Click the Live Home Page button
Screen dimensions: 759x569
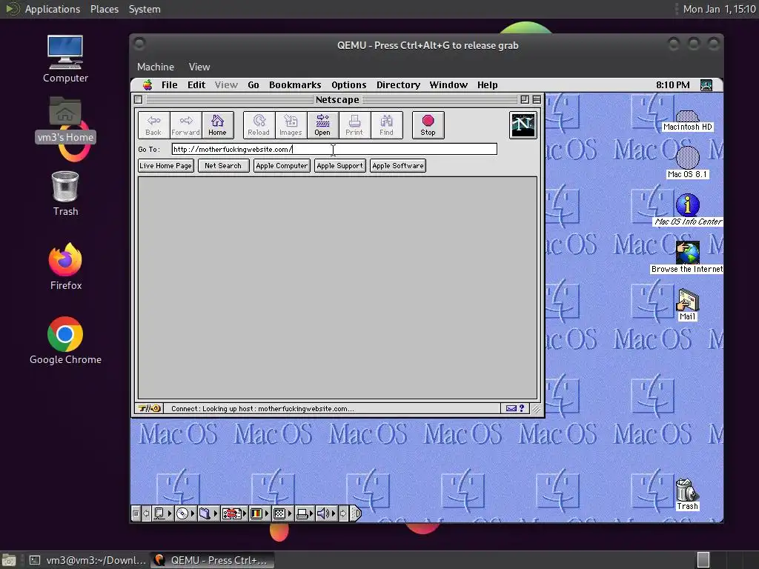click(x=165, y=165)
